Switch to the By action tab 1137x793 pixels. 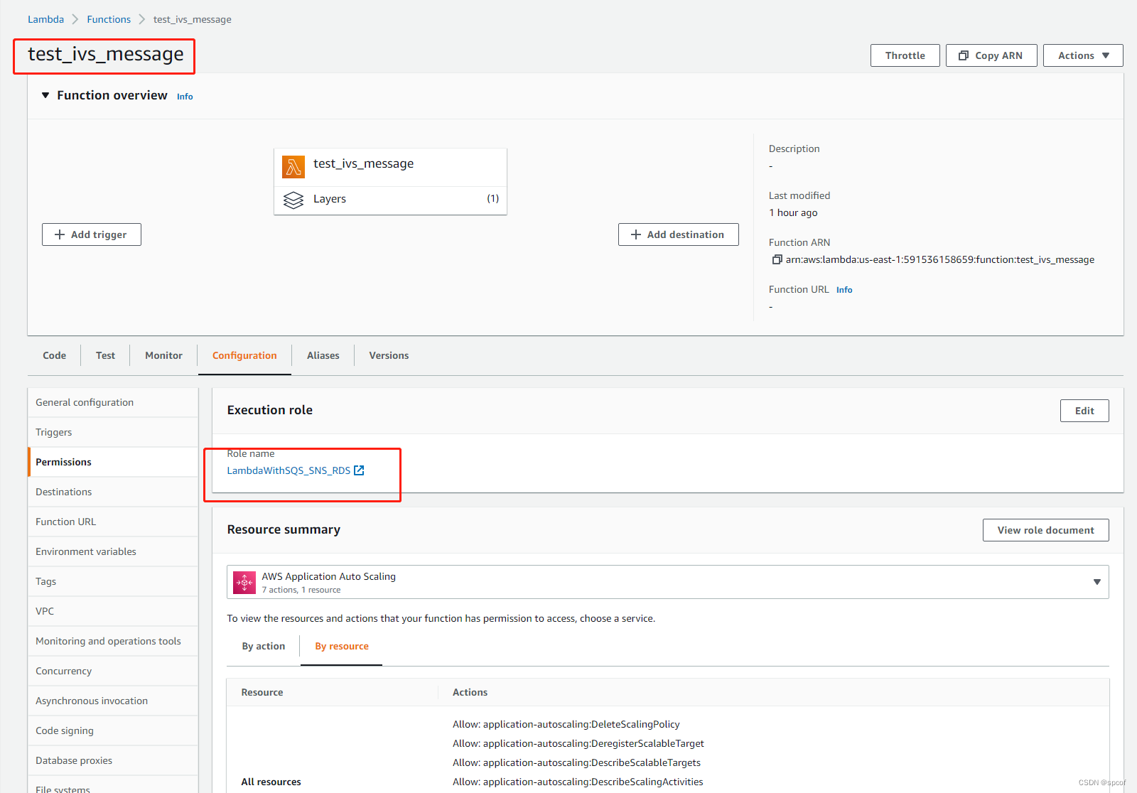click(264, 646)
